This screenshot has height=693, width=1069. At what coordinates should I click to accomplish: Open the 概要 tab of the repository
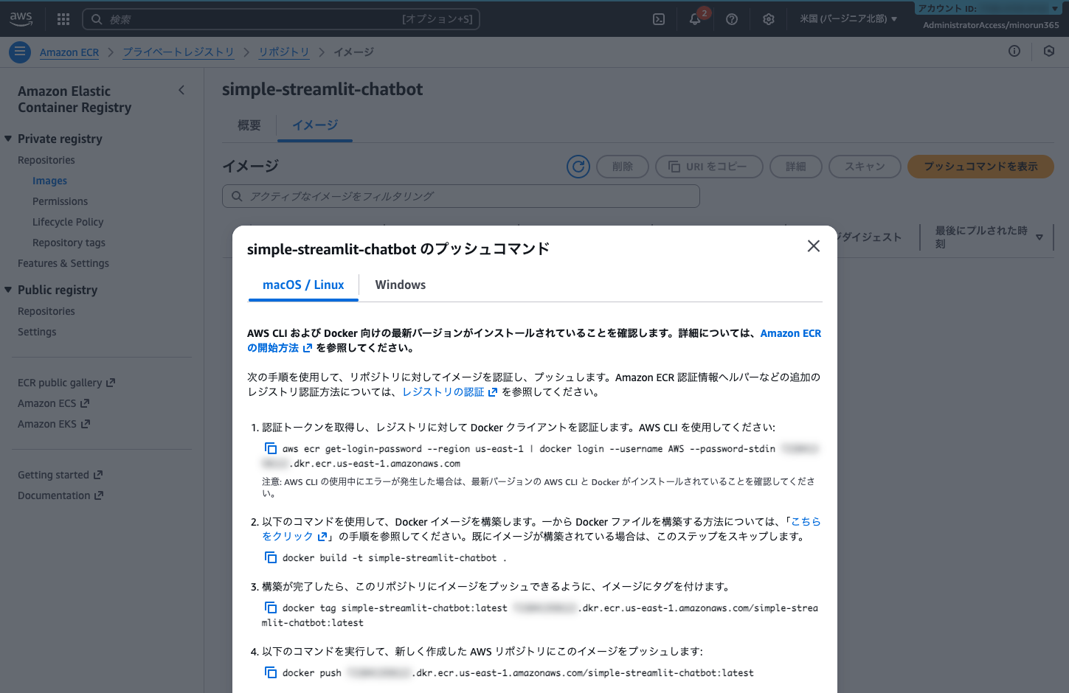point(249,125)
